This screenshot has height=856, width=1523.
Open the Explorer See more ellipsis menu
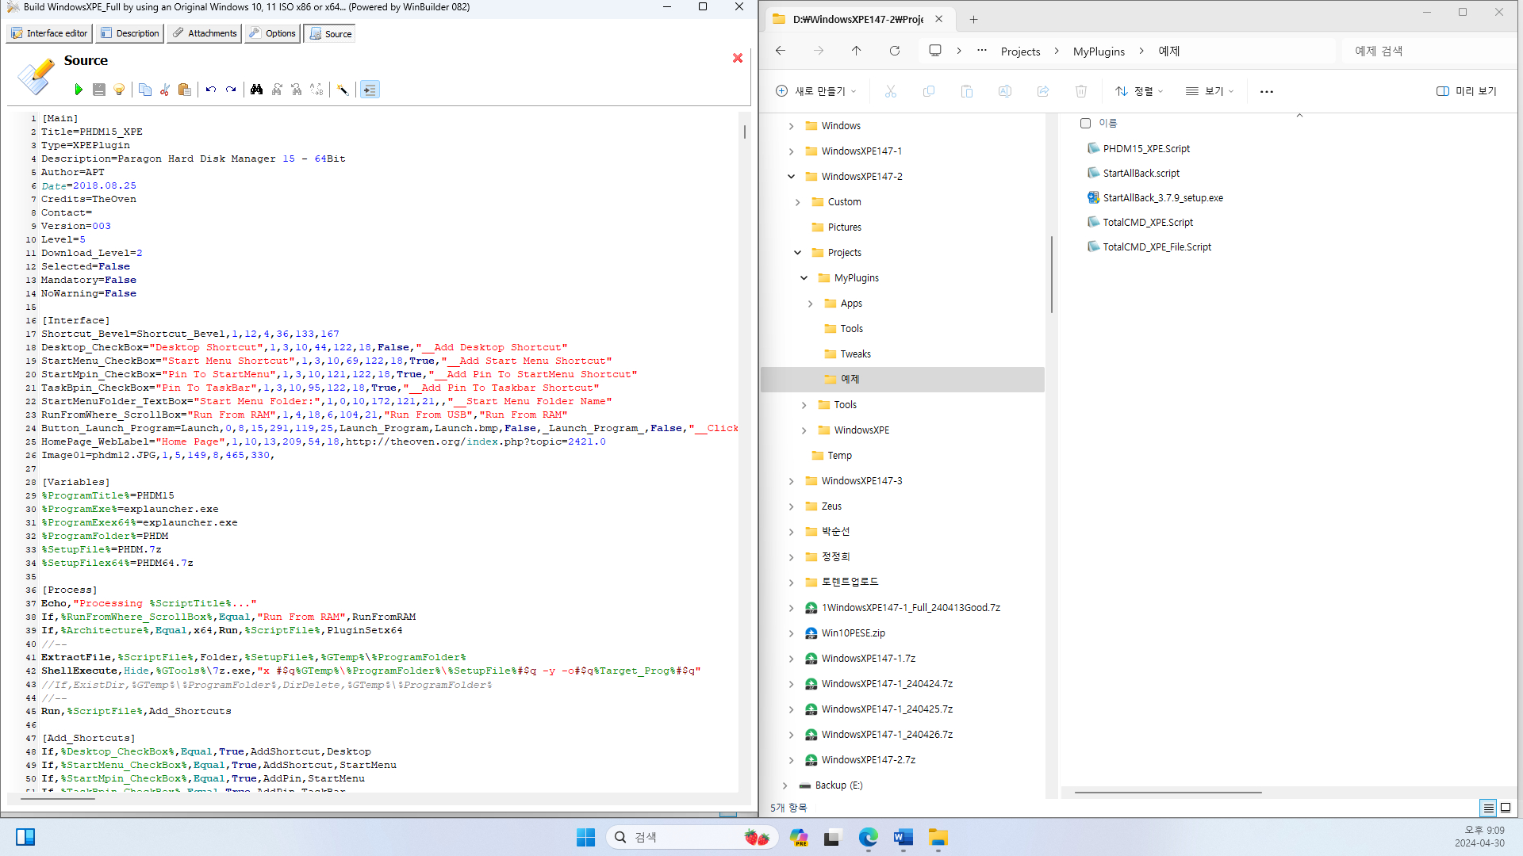(1267, 91)
